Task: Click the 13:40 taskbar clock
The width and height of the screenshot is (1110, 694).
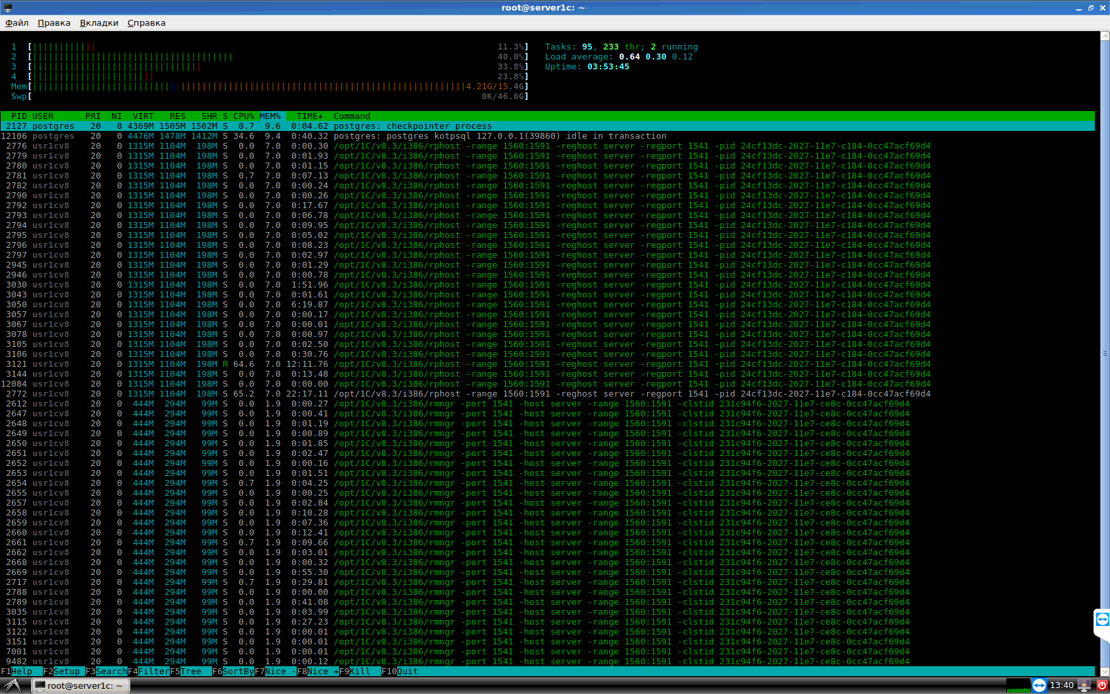Action: [1062, 685]
